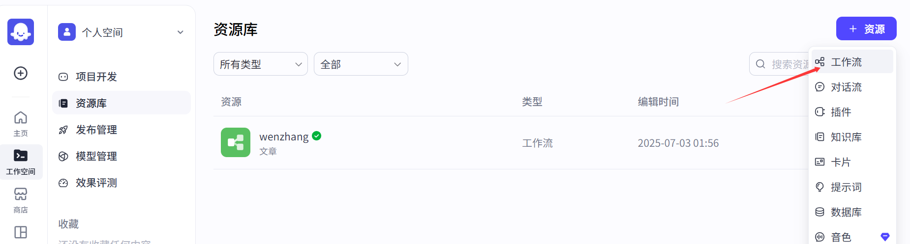Image resolution: width=910 pixels, height=244 pixels.
Task: Expand the 个人空间 workspace switcher
Action: 121,32
